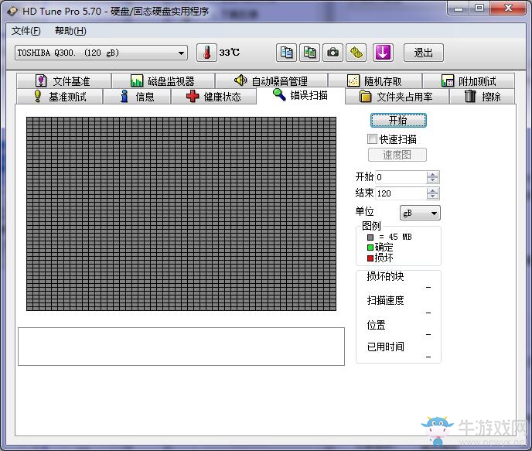Open the options wrench icon
532x451 pixels.
pyautogui.click(x=356, y=53)
